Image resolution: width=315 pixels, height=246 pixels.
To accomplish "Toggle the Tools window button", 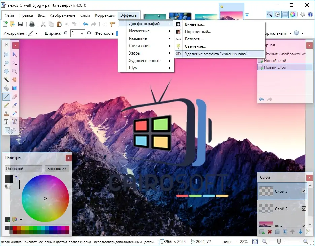I will tap(269, 14).
